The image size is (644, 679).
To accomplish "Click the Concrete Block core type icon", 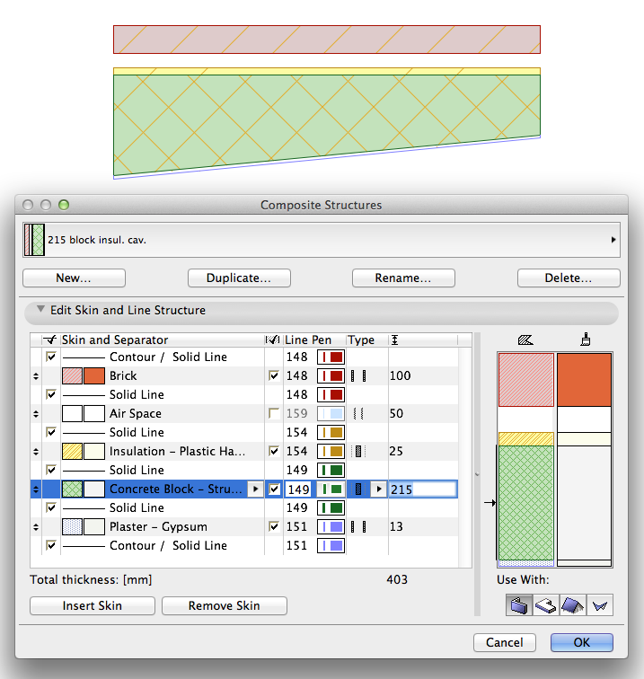I will point(358,489).
